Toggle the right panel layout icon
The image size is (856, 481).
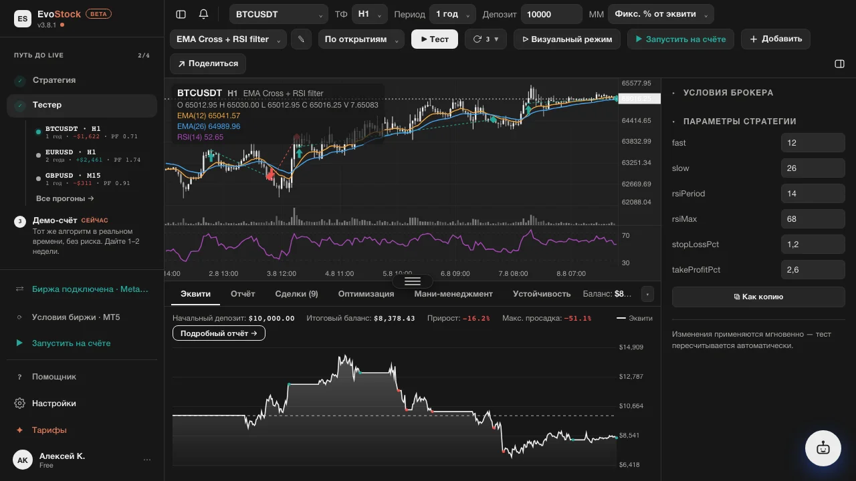840,64
